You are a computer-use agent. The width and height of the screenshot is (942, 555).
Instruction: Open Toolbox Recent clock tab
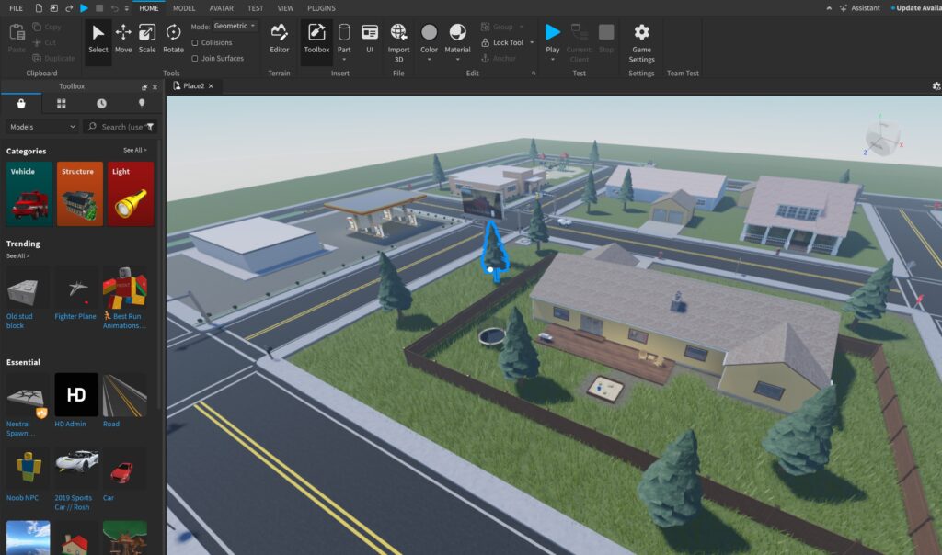point(101,104)
